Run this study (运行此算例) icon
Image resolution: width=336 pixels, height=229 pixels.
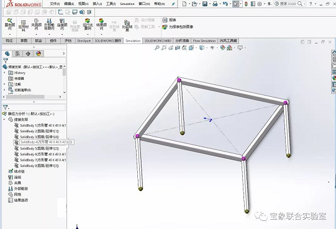(x=88, y=24)
